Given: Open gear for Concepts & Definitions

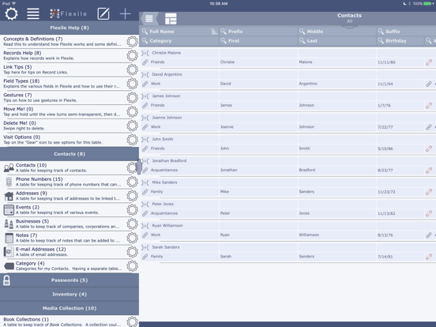Looking at the screenshot, I should pyautogui.click(x=133, y=41).
